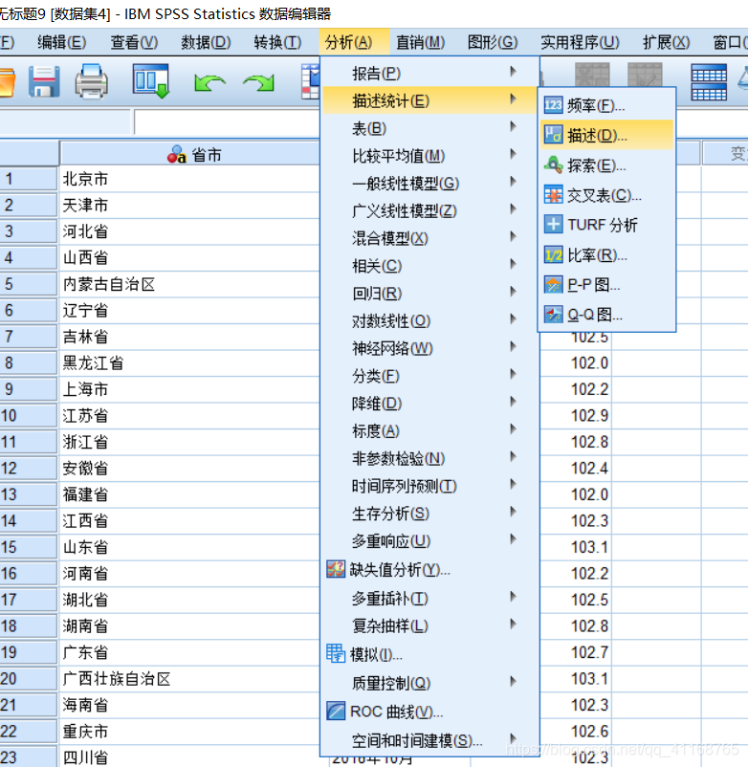Click the P-P plot icon
The height and width of the screenshot is (767, 748).
pos(553,284)
